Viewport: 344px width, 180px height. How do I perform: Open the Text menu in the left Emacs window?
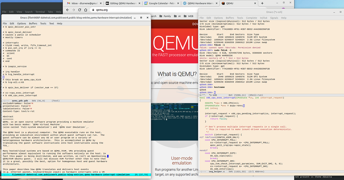click(52, 23)
